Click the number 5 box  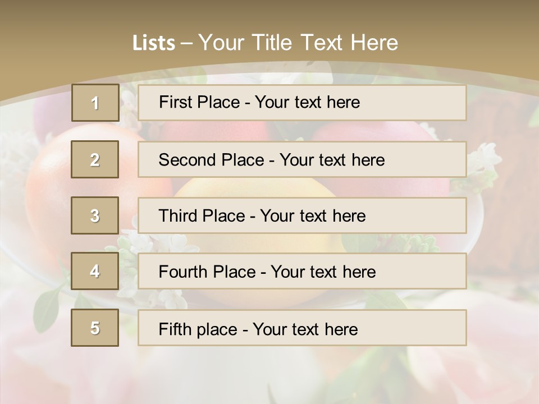pos(95,327)
